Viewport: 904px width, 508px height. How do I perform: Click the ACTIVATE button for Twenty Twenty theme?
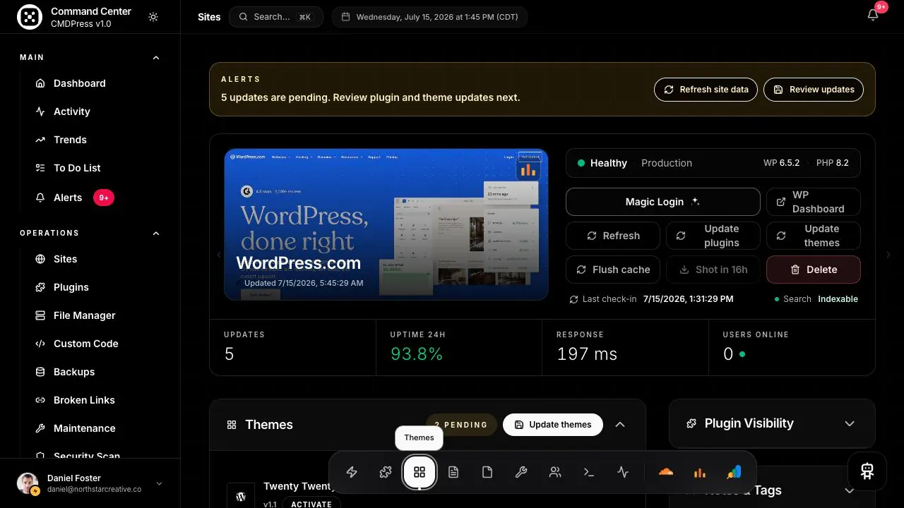coord(311,504)
